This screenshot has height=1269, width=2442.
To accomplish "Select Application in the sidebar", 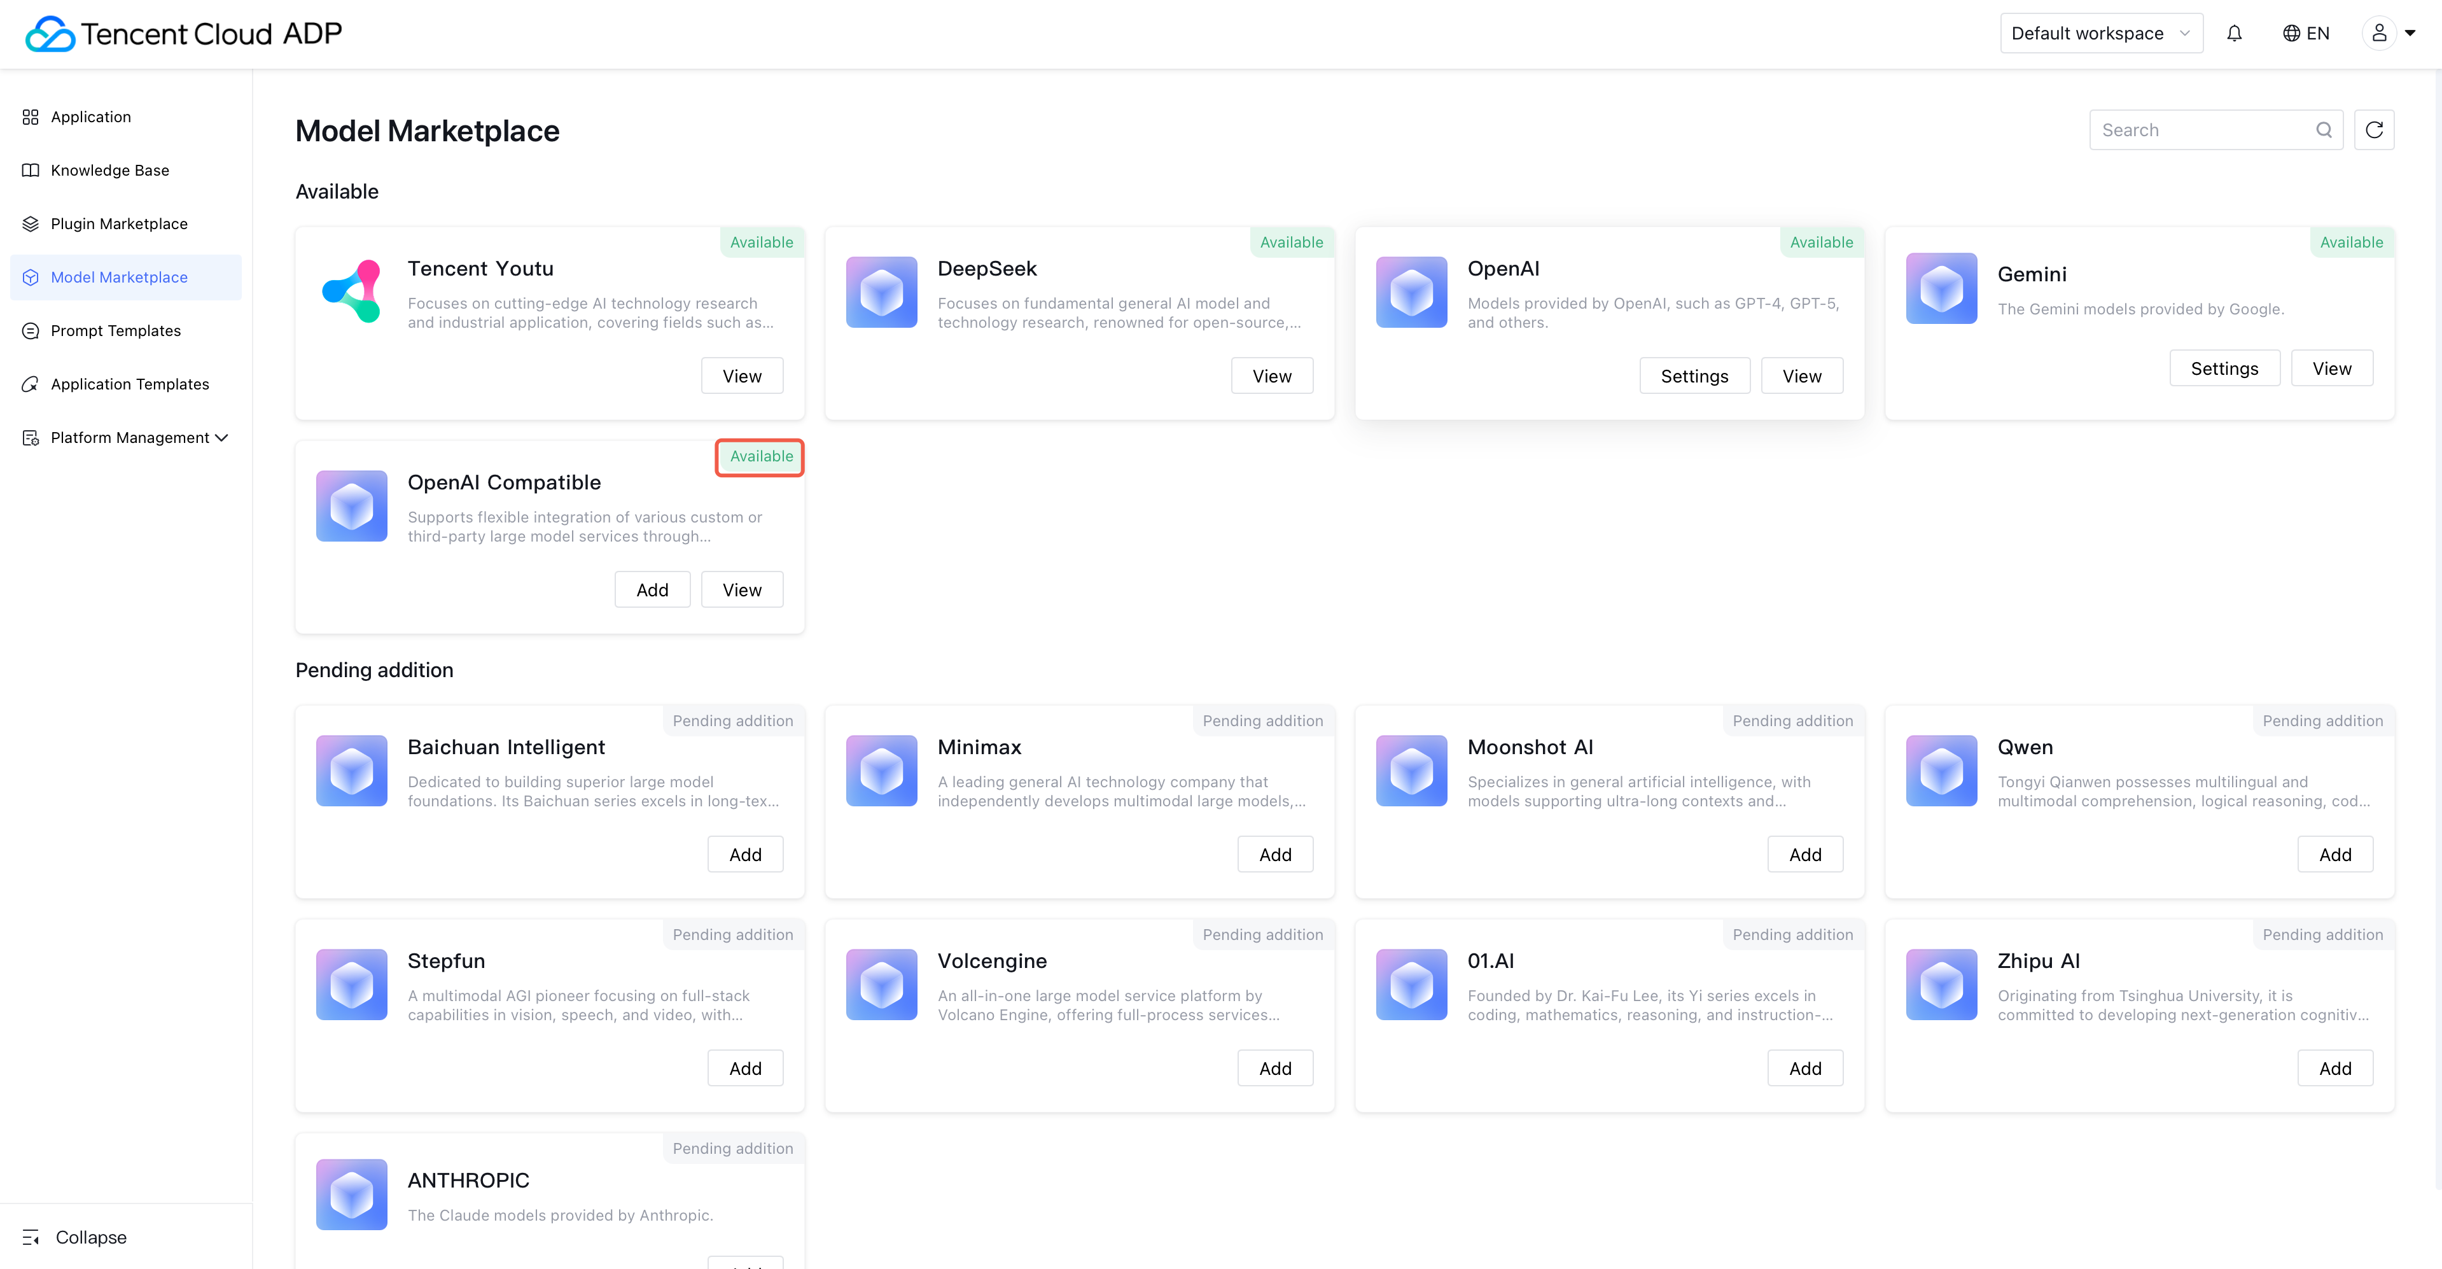I will [x=91, y=116].
